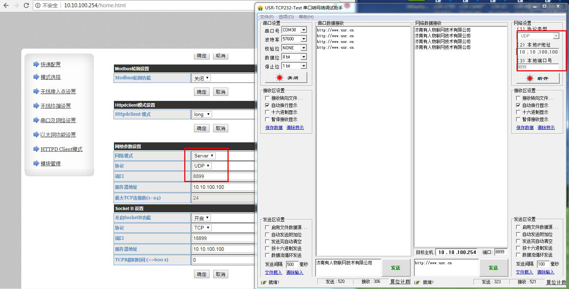Click the arrow icon beside 快速配置

coord(36,64)
